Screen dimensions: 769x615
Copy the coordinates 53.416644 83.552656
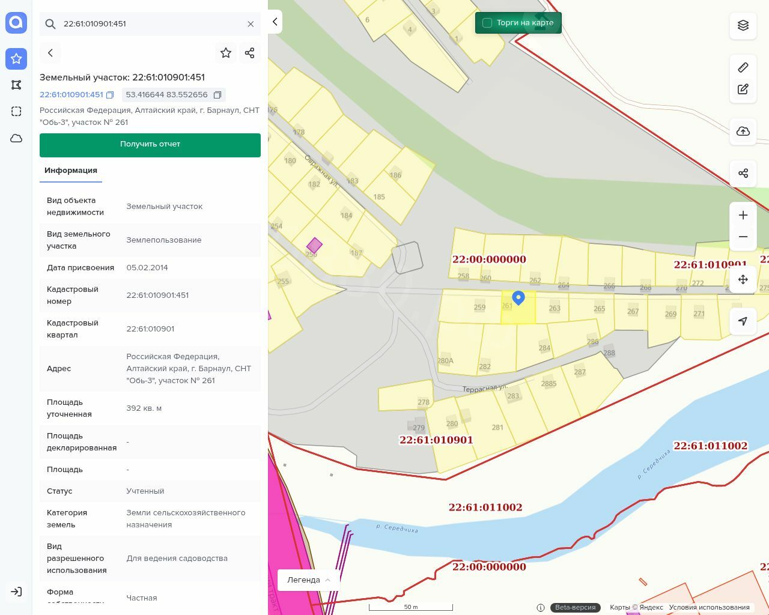click(217, 95)
